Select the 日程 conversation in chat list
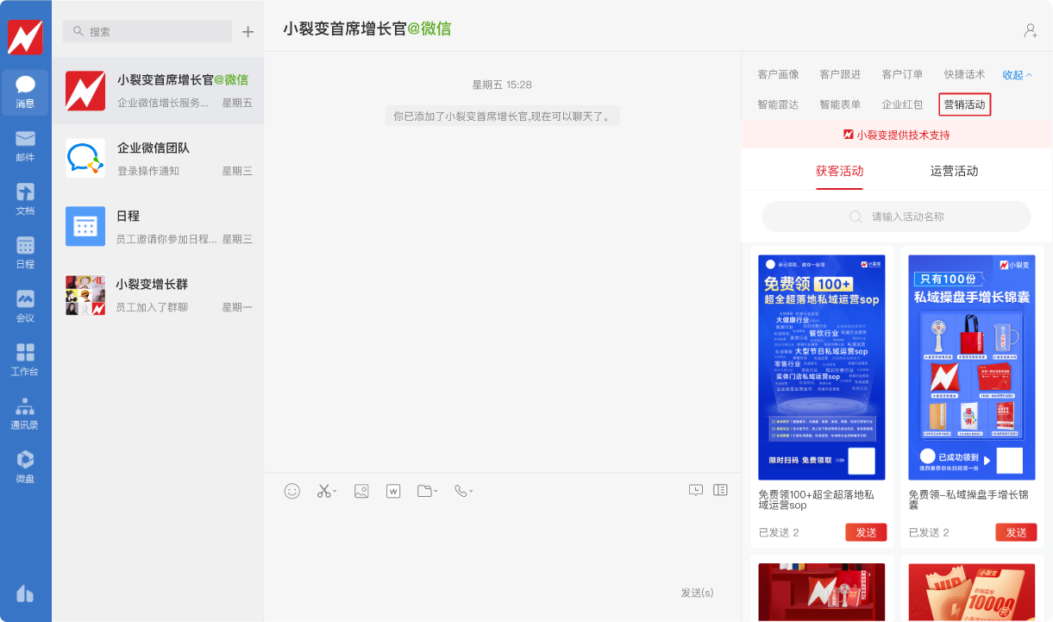This screenshot has width=1053, height=622. [x=158, y=227]
